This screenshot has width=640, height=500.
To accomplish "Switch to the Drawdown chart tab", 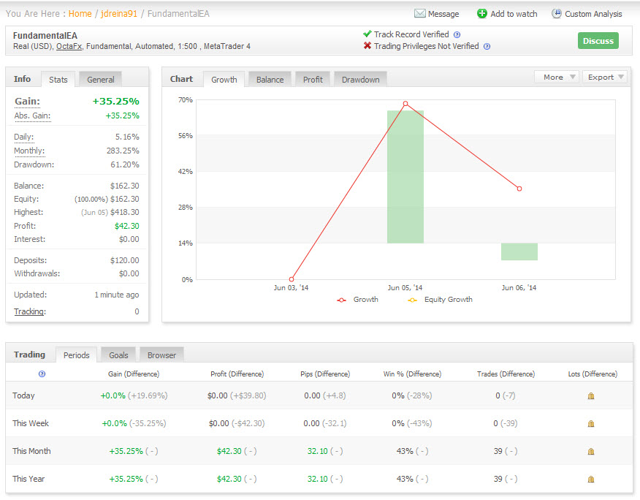I will pos(360,80).
